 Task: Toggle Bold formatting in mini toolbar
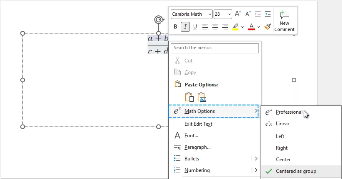(x=175, y=27)
